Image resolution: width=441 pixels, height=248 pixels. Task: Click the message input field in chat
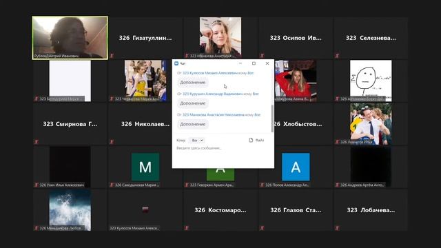[x=223, y=156]
